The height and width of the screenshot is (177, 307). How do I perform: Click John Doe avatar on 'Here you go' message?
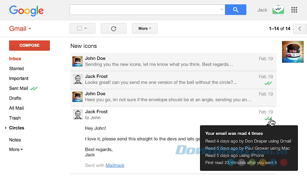77,97
